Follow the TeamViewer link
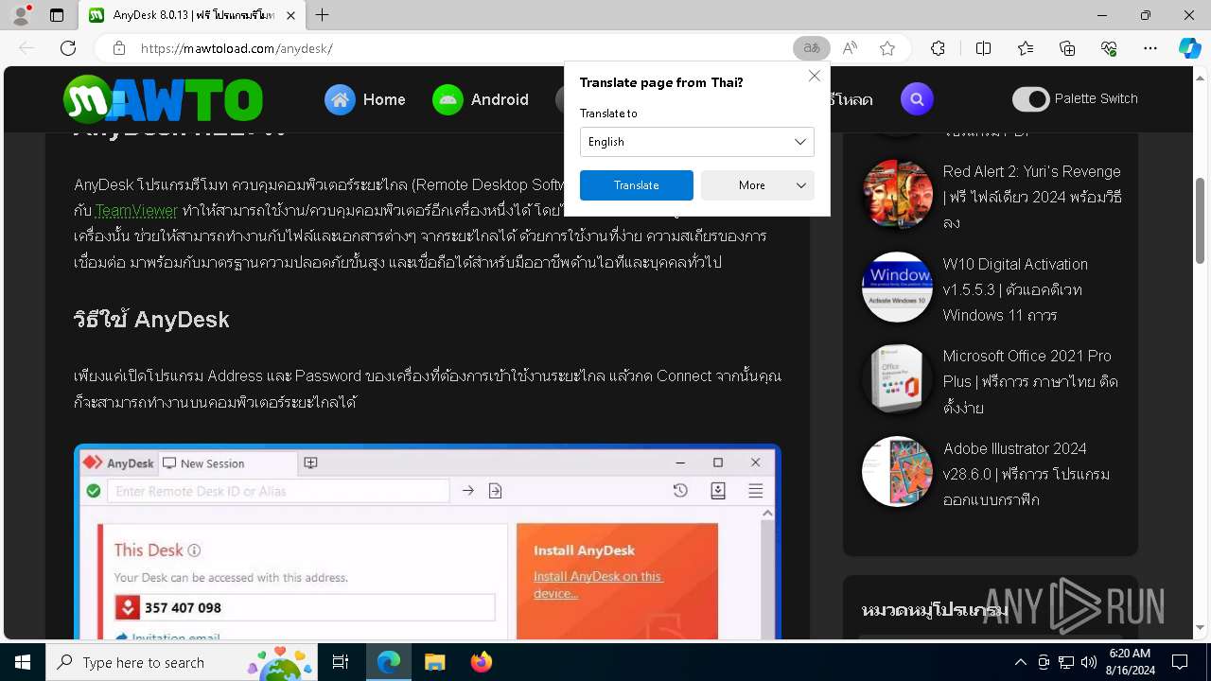The image size is (1211, 681). click(x=136, y=210)
